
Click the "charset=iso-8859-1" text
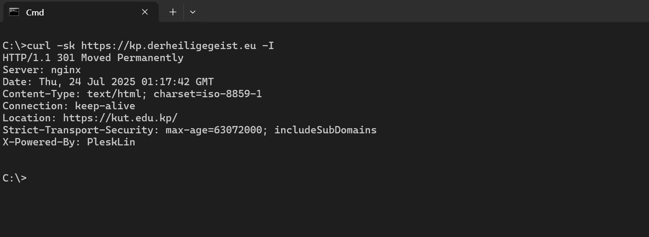[207, 94]
